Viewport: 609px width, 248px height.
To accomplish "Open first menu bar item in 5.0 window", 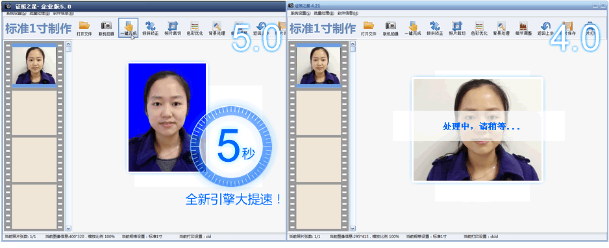I will [x=16, y=14].
